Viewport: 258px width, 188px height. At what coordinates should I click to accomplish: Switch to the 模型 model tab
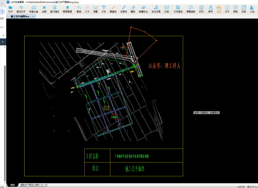[12, 185]
